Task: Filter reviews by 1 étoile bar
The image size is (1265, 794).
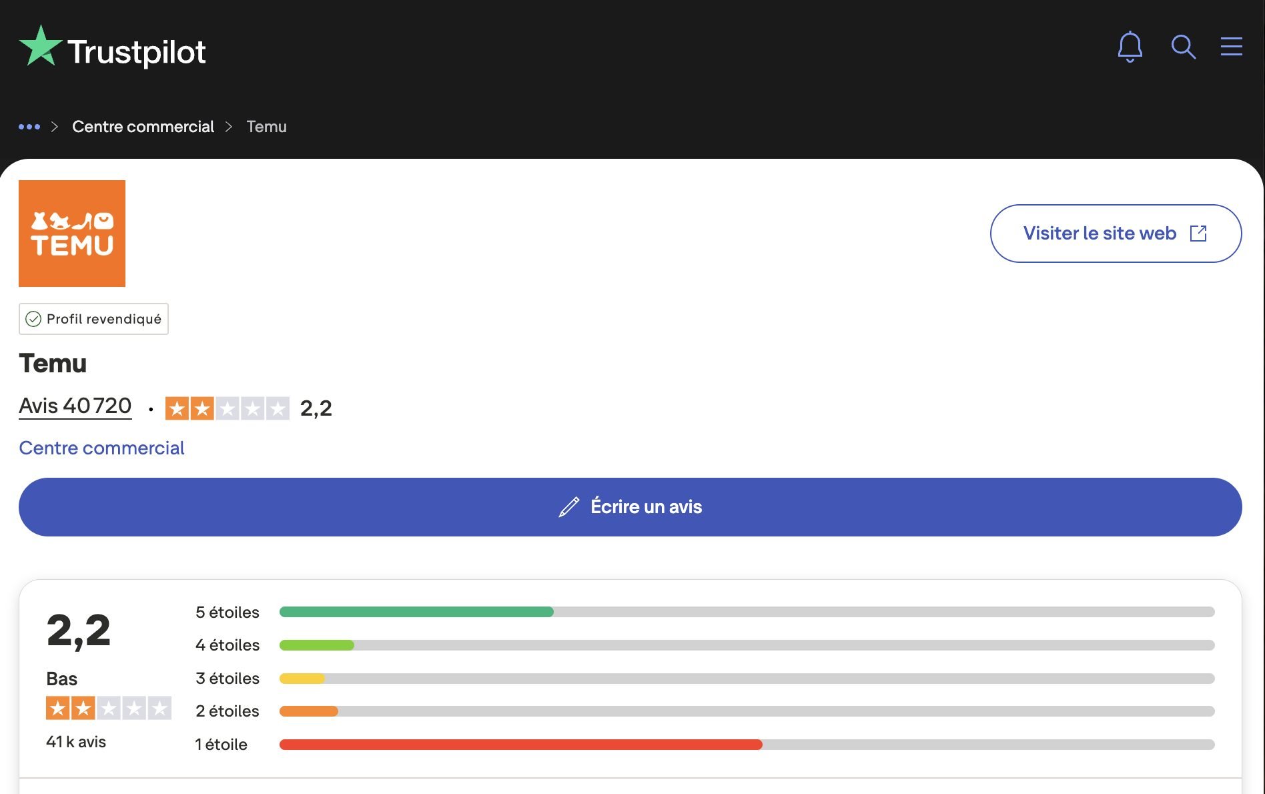Action: 747,745
